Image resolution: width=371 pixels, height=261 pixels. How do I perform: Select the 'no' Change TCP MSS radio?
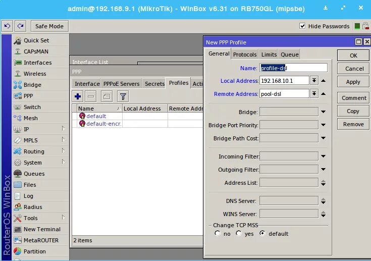(217, 233)
